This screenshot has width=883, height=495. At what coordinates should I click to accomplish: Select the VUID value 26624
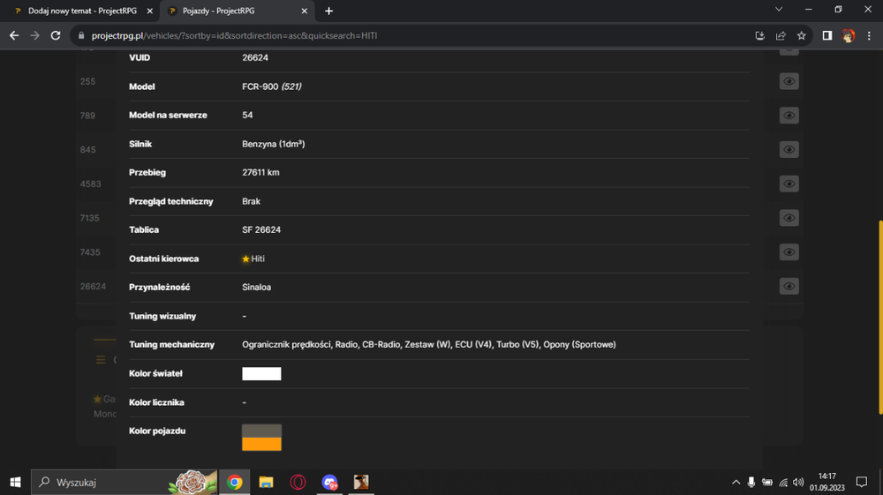pos(255,58)
